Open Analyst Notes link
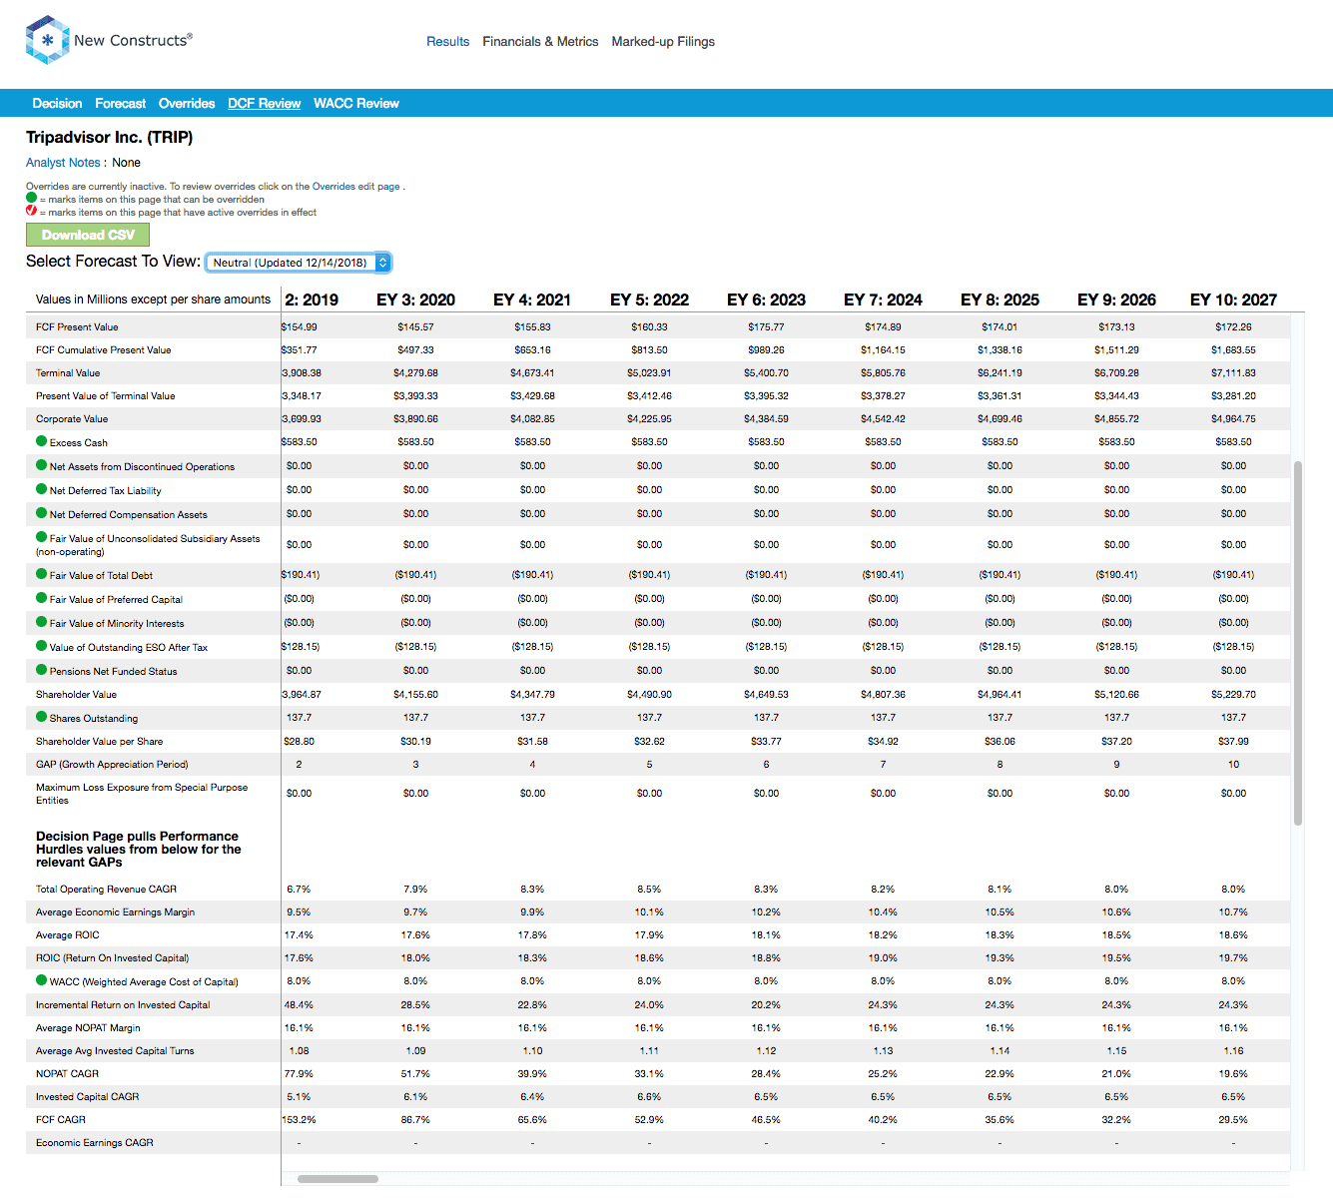The width and height of the screenshot is (1333, 1204). click(63, 162)
